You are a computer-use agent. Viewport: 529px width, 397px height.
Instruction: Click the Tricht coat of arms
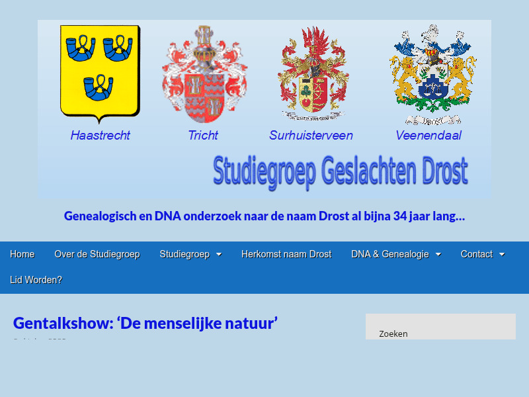point(203,73)
